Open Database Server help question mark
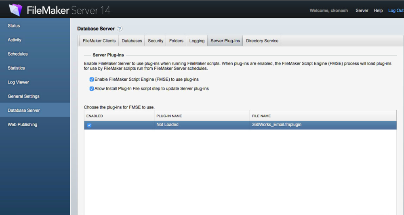404x215 pixels. pyautogui.click(x=120, y=29)
